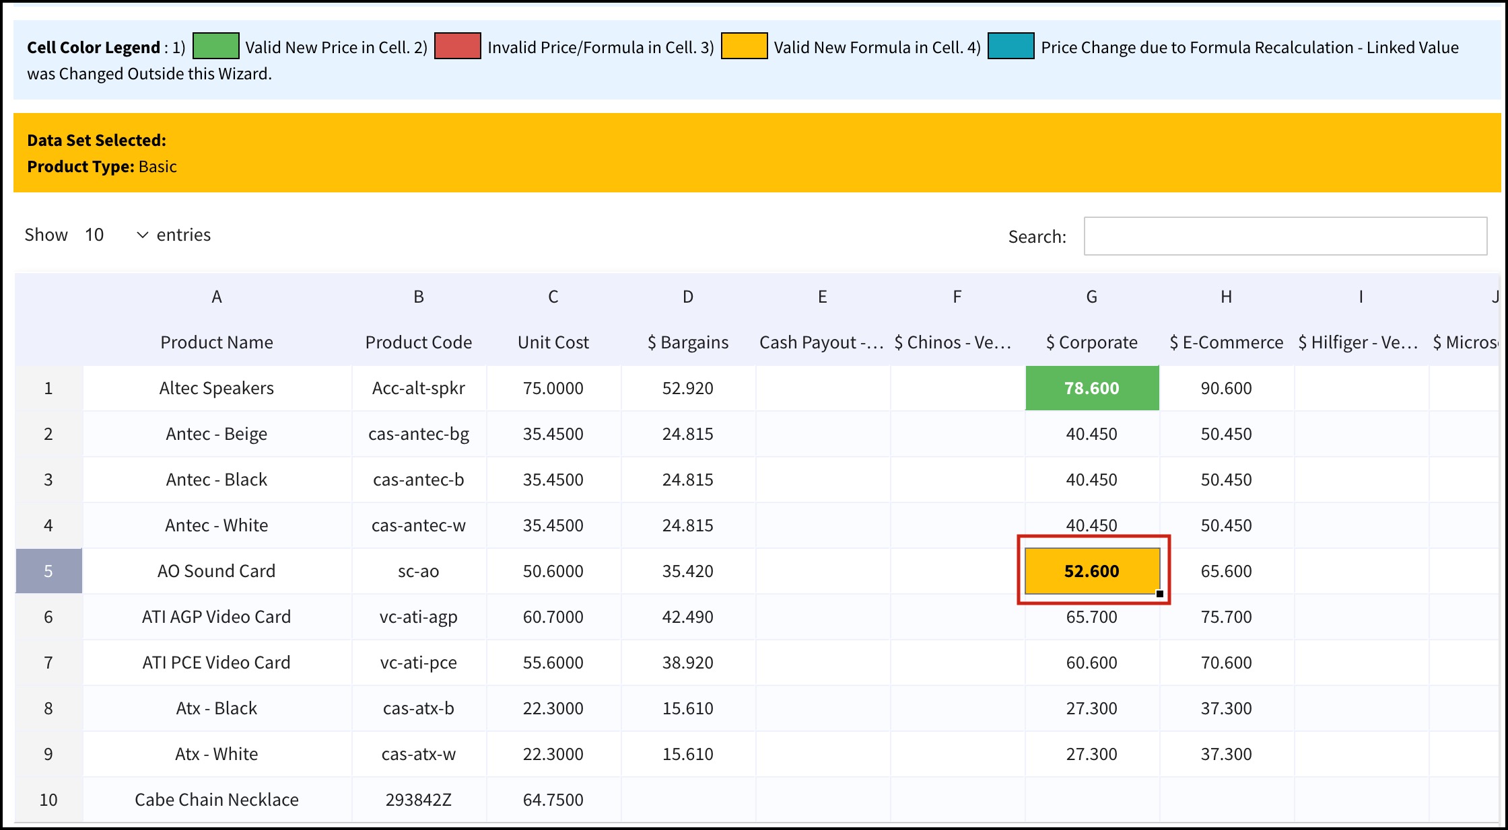Screen dimensions: 1508x830
Task: Click product code 293842Z
Action: (419, 800)
